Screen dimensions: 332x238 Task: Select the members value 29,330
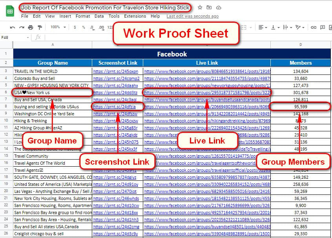tap(301, 234)
